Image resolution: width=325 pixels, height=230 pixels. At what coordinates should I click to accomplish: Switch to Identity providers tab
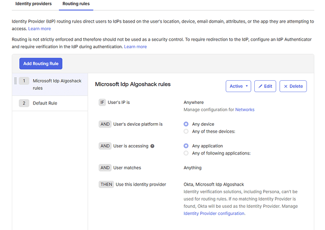pyautogui.click(x=33, y=4)
